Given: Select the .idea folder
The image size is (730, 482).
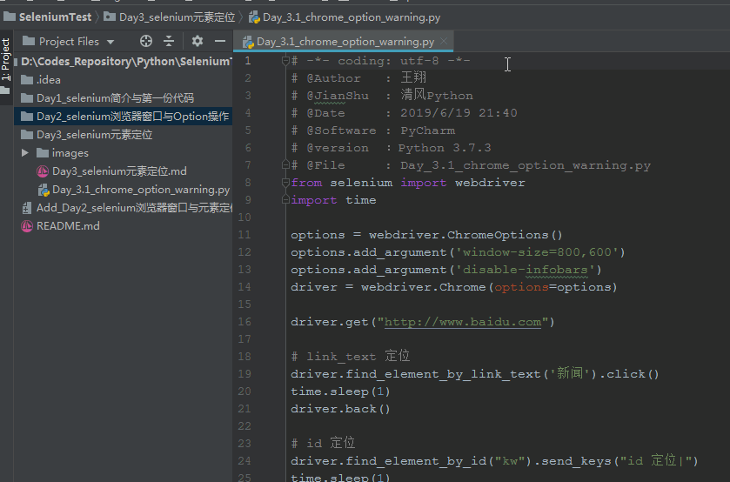Looking at the screenshot, I should pos(123,80).
